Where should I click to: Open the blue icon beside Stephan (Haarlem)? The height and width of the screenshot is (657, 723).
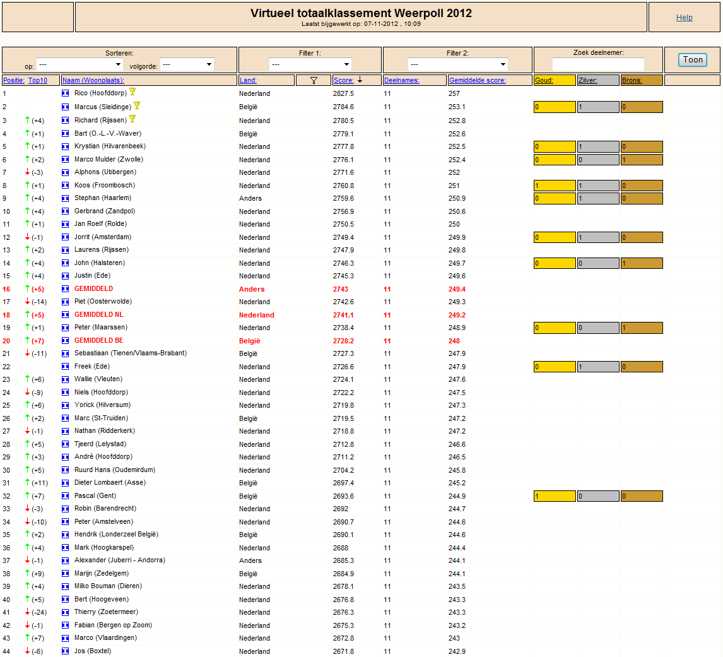(x=66, y=198)
